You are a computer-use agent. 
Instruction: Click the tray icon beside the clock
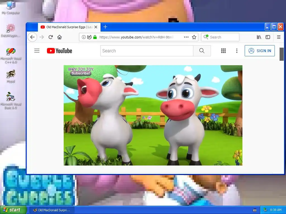265,210
